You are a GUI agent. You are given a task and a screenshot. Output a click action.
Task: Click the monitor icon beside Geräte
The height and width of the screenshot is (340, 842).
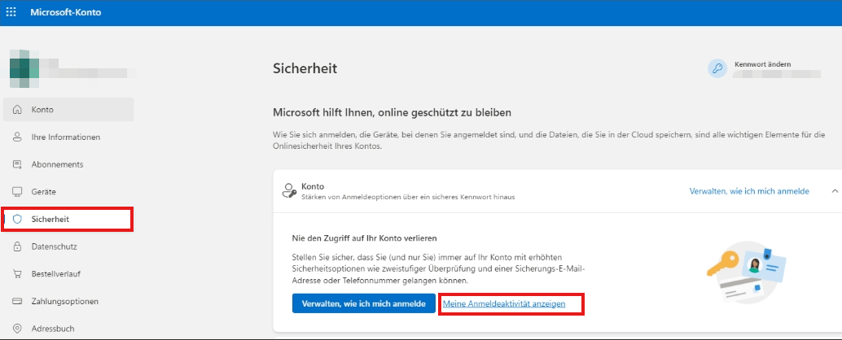coord(17,191)
